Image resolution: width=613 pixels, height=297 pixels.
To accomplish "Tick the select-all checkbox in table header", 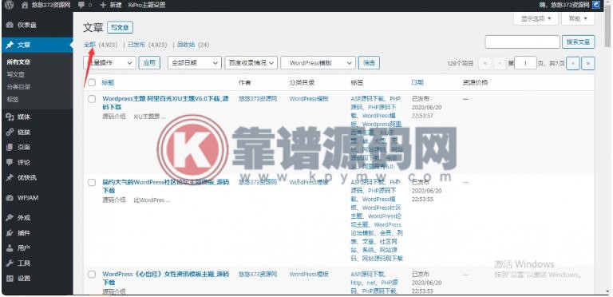I will coord(92,82).
